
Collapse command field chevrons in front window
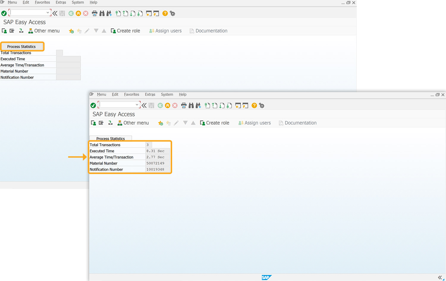pos(144,105)
